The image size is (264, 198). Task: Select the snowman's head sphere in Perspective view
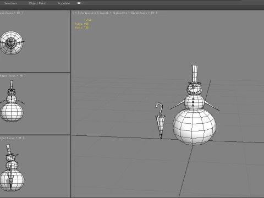(194, 89)
